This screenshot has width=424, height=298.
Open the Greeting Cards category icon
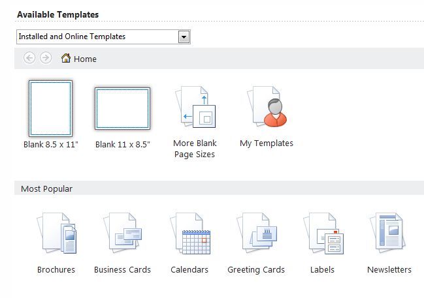point(257,232)
